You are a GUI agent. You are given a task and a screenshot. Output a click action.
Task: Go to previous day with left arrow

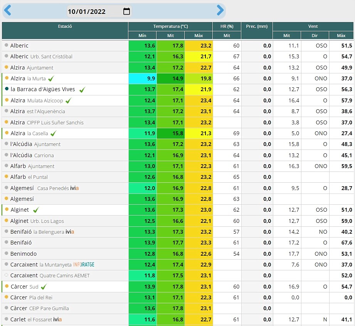[7, 10]
